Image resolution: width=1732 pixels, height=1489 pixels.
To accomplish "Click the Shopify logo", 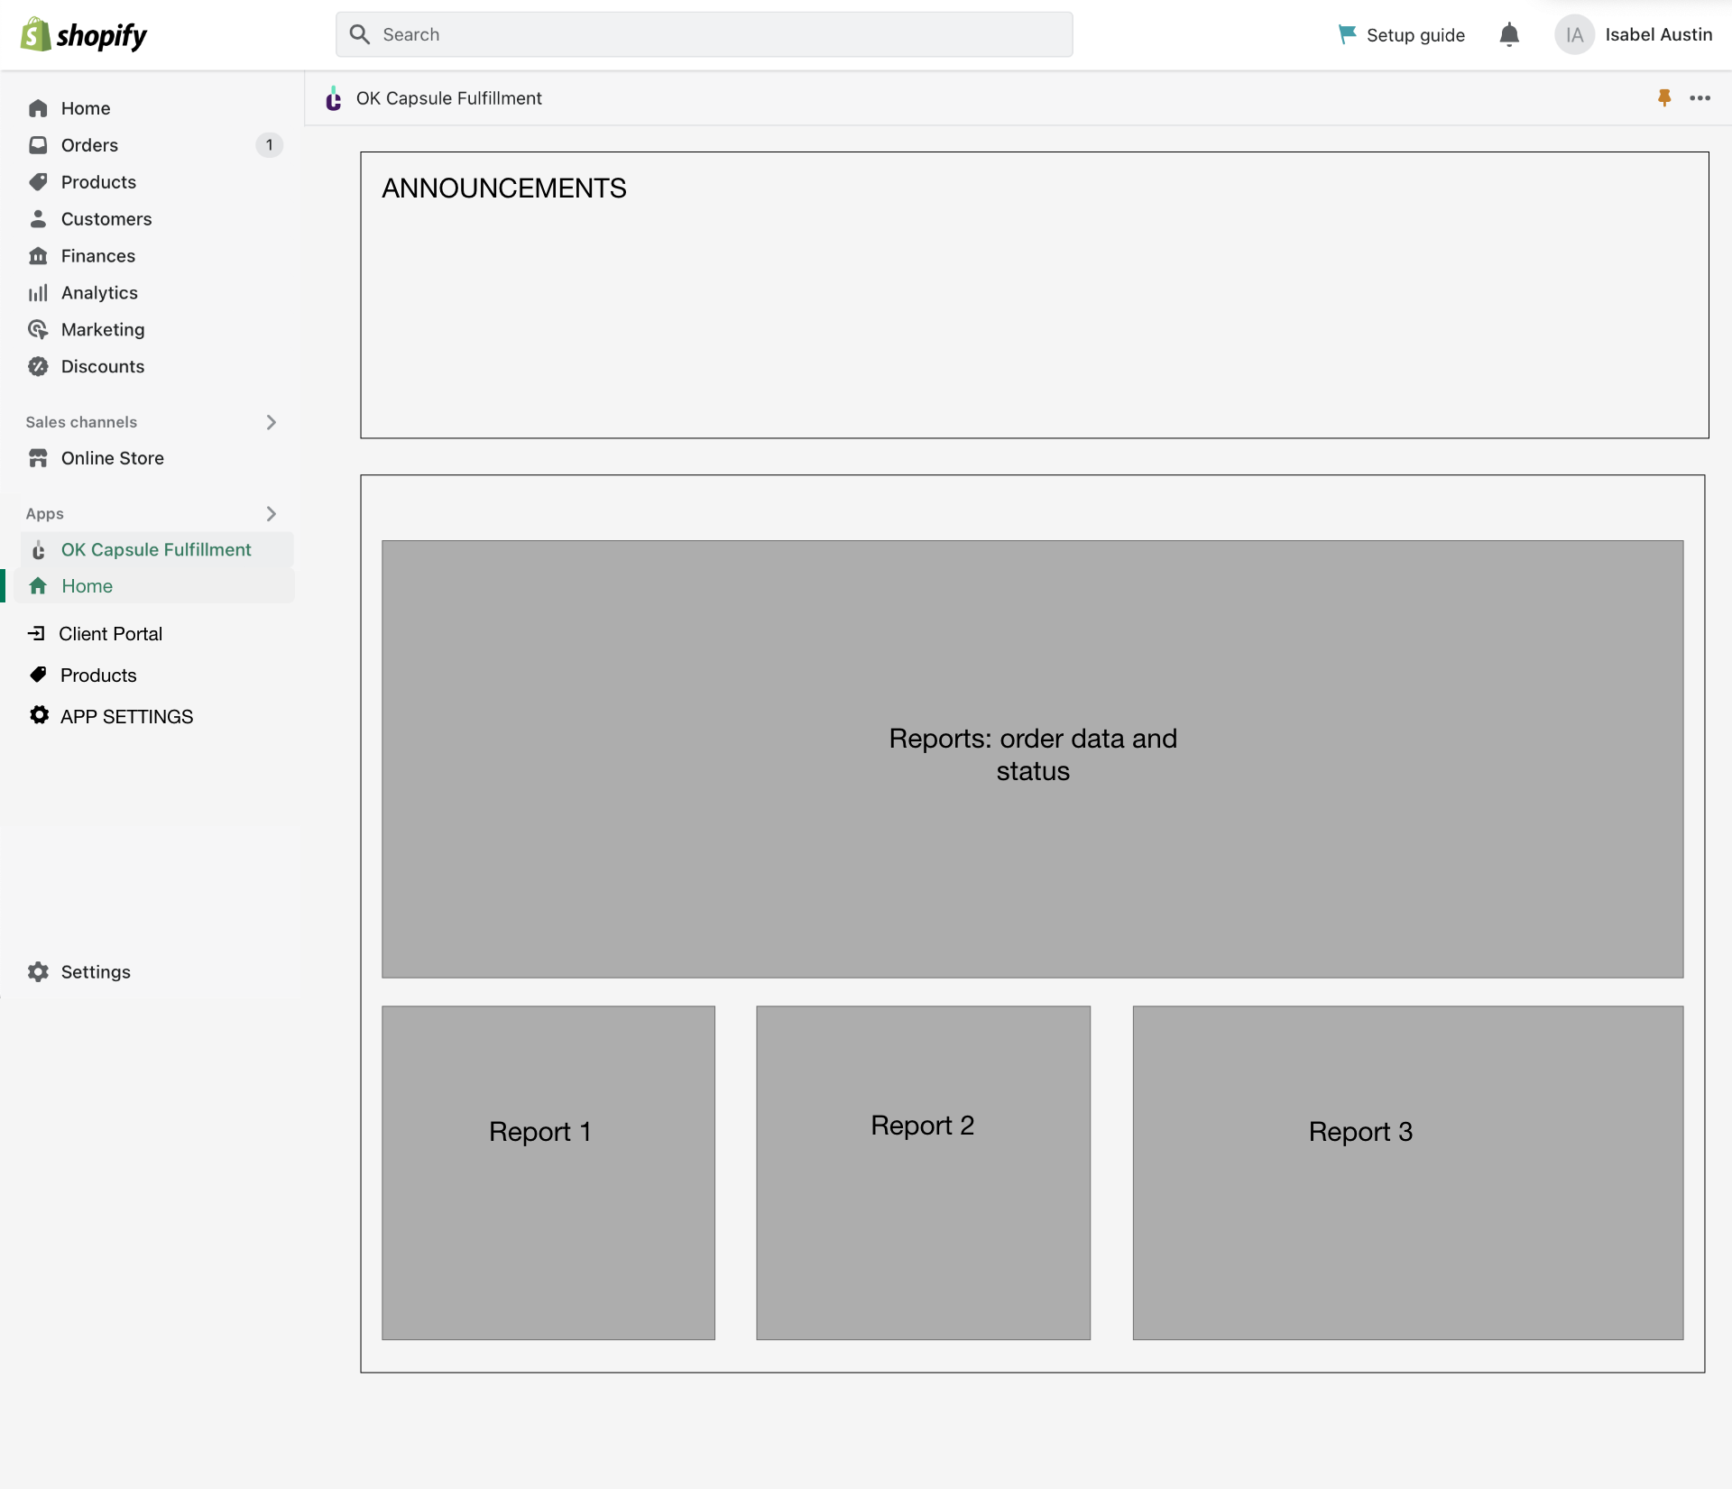I will [x=83, y=35].
